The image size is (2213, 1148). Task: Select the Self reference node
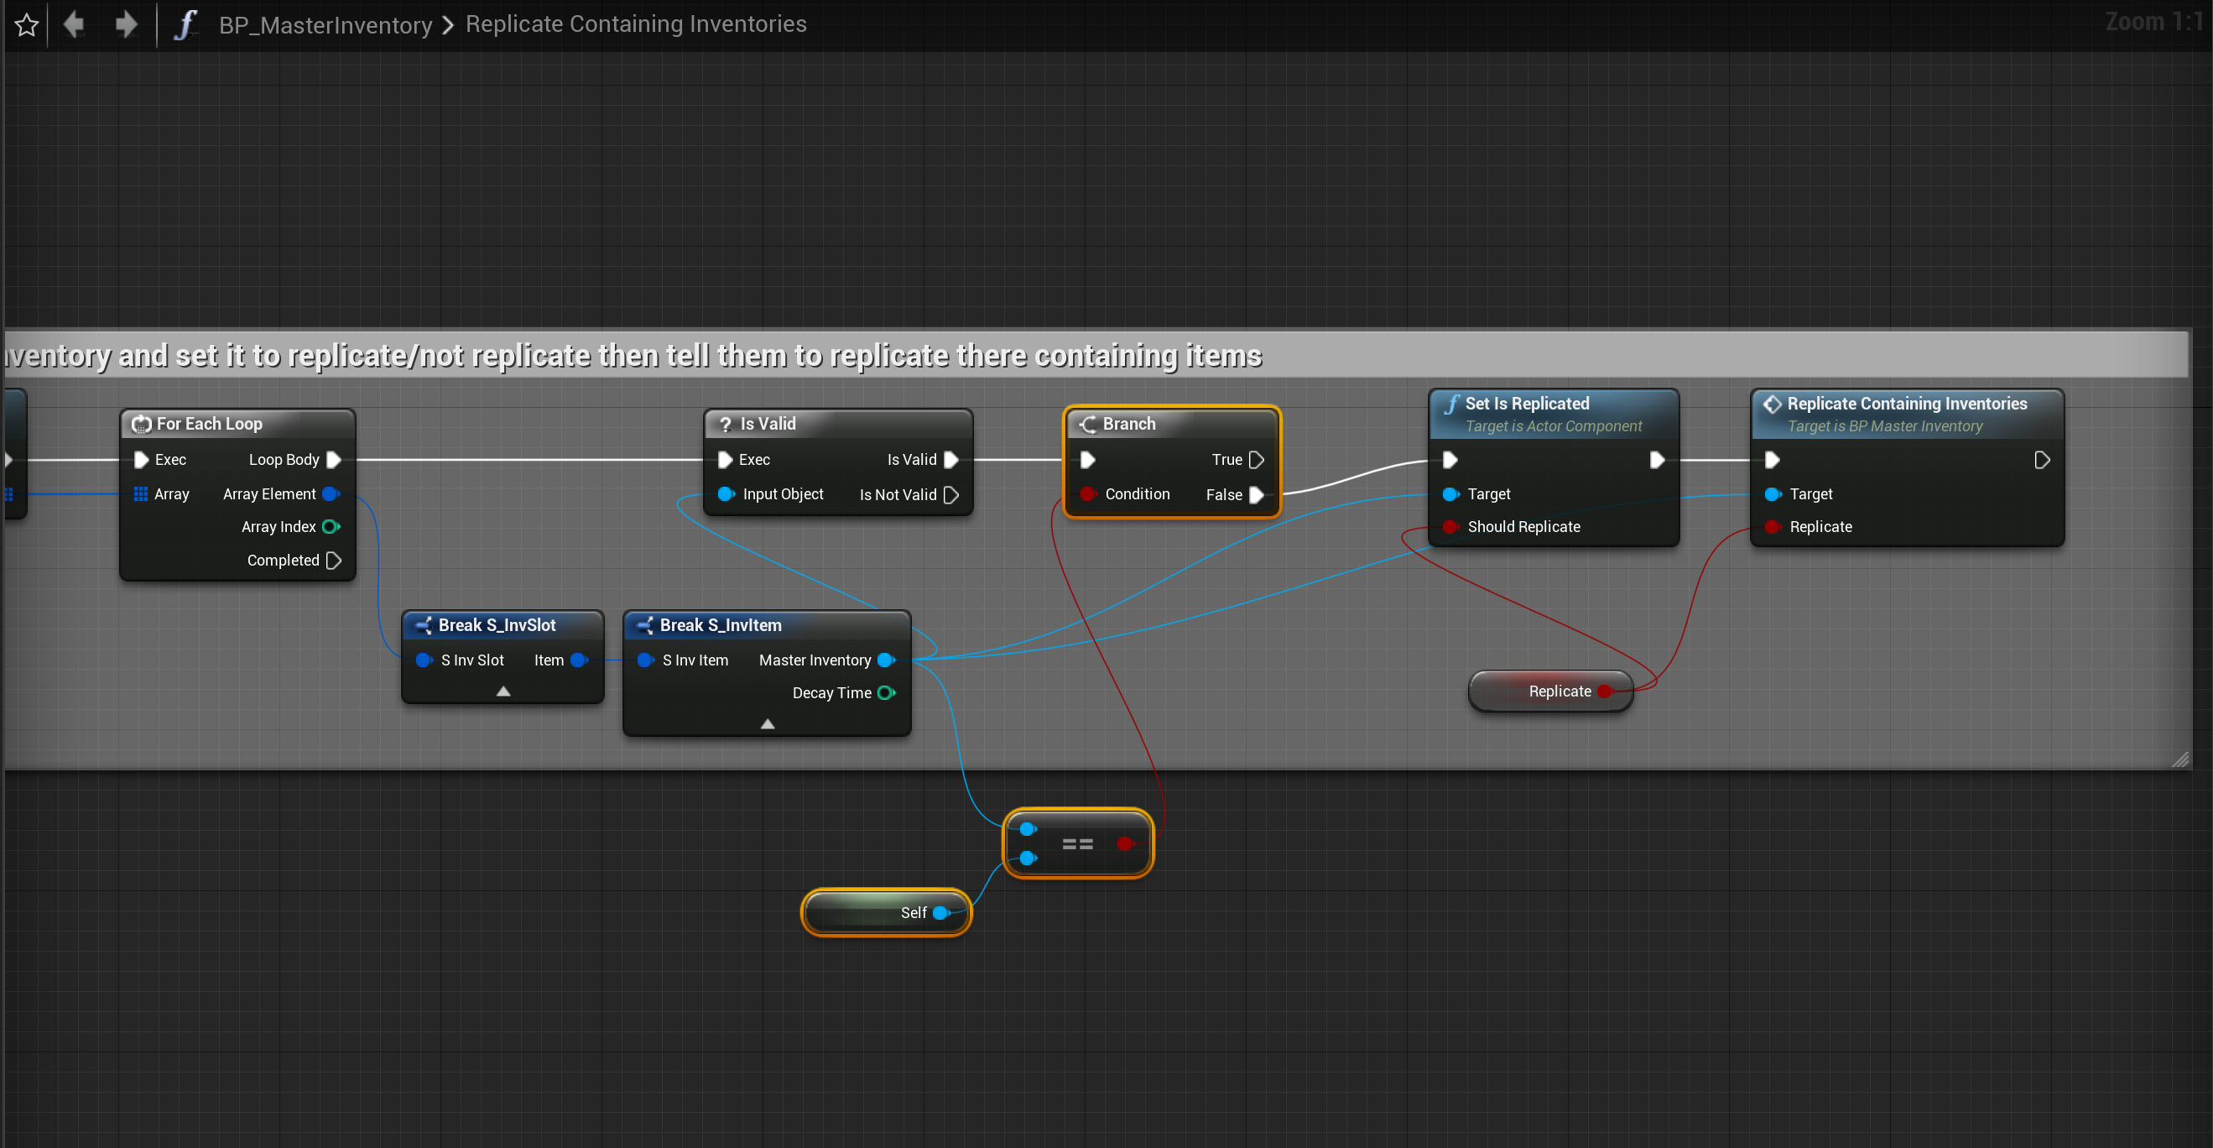pos(885,912)
